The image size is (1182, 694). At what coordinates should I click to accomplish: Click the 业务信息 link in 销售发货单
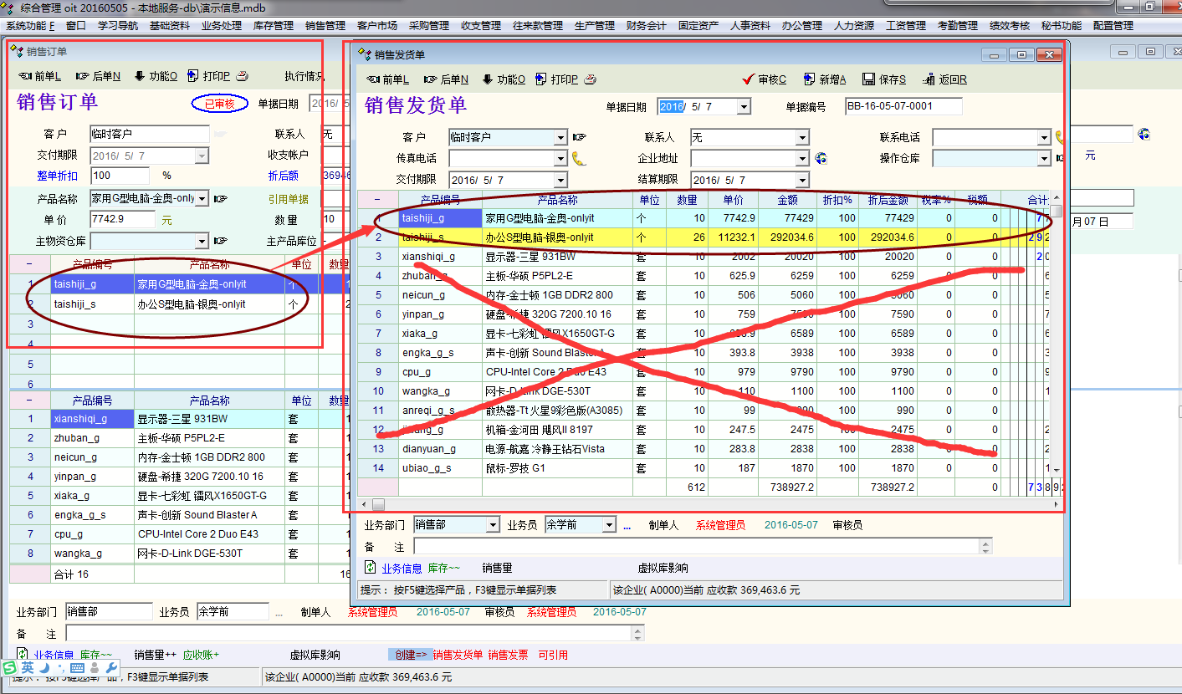402,568
